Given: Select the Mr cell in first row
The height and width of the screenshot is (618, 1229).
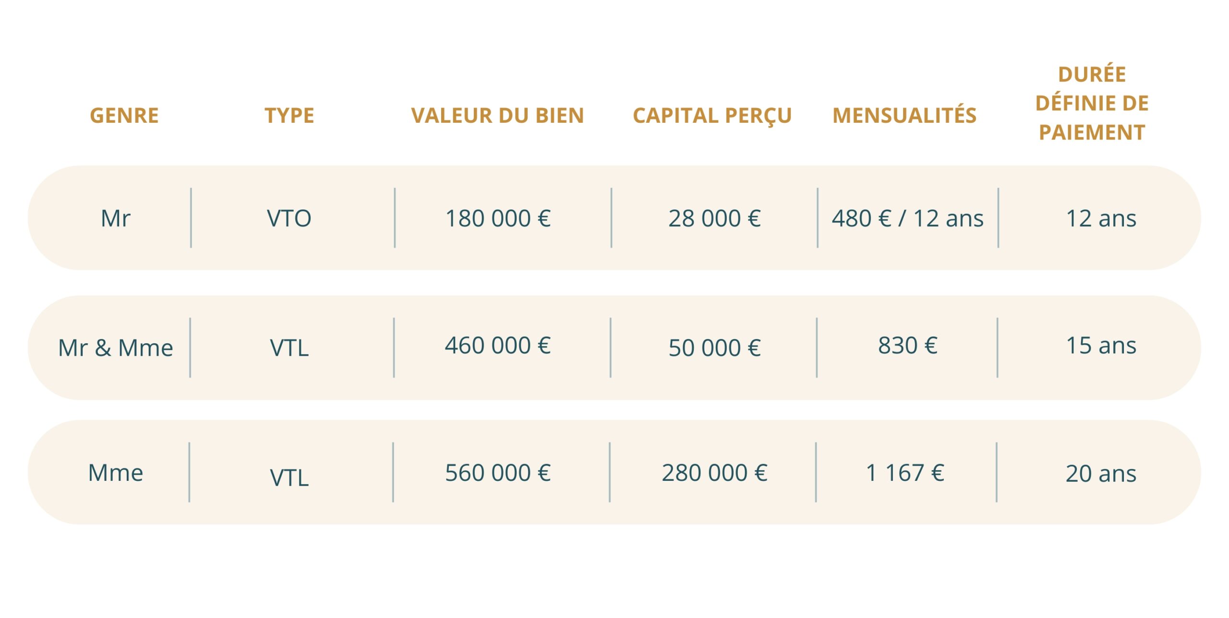Looking at the screenshot, I should click(x=115, y=219).
